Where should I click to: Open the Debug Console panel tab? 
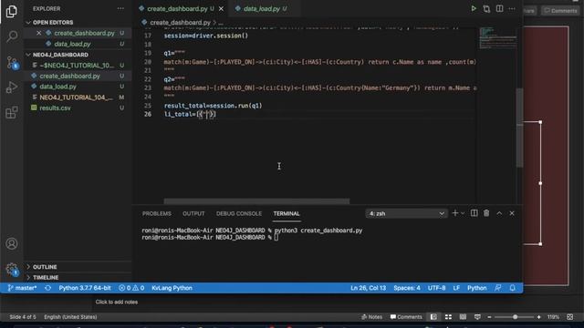[x=239, y=213]
